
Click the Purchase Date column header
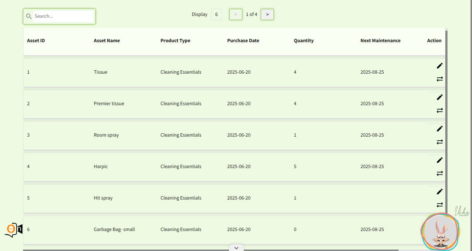pyautogui.click(x=243, y=41)
